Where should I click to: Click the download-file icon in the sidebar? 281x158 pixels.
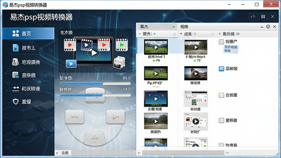[16, 48]
